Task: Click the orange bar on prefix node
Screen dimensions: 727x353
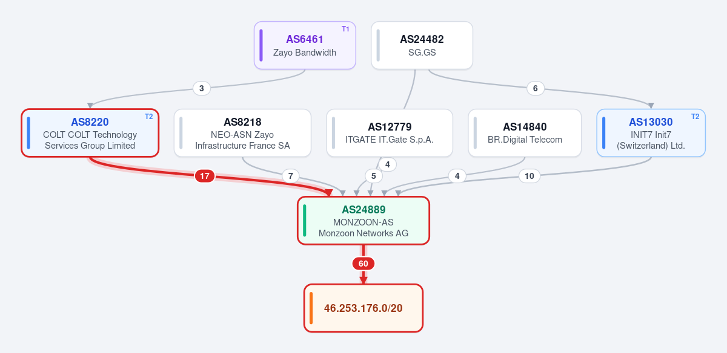Action: (311, 308)
